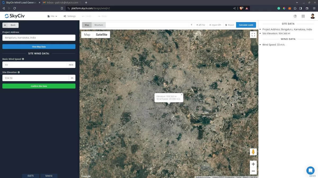Click the Basic Wind Speed info icon

coord(23,59)
